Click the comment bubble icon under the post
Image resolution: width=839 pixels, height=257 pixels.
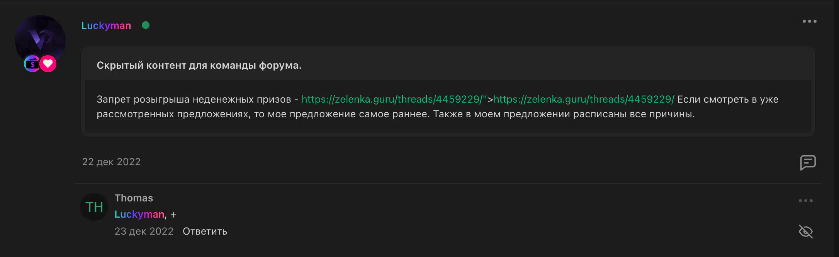pyautogui.click(x=808, y=162)
